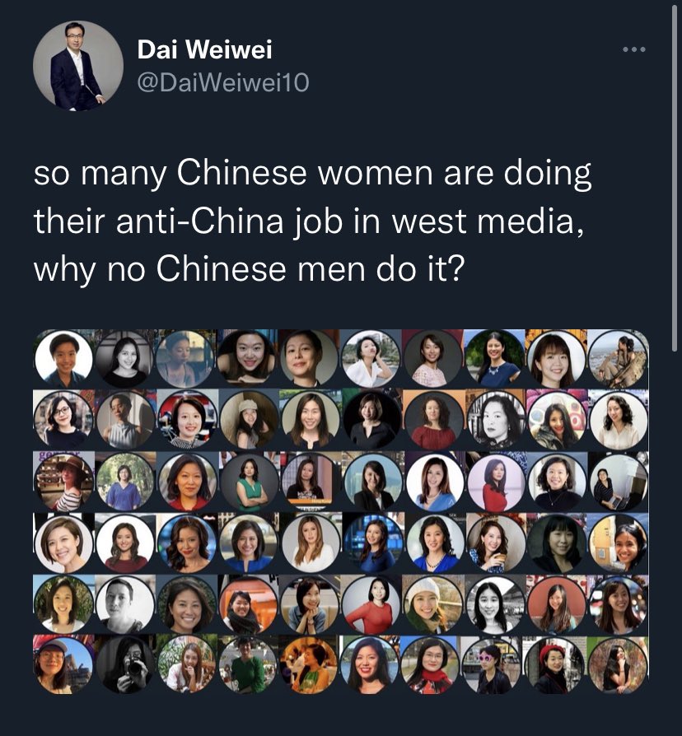Click the top-left circular portrait in the collage
Viewport: 682px width, 736px height.
coord(64,359)
